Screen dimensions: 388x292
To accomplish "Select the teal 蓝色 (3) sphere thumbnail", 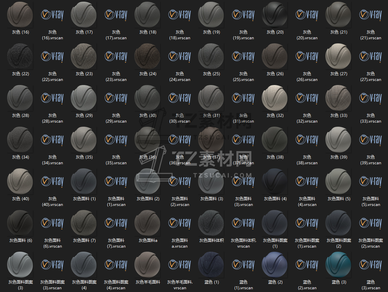I will tap(338, 265).
